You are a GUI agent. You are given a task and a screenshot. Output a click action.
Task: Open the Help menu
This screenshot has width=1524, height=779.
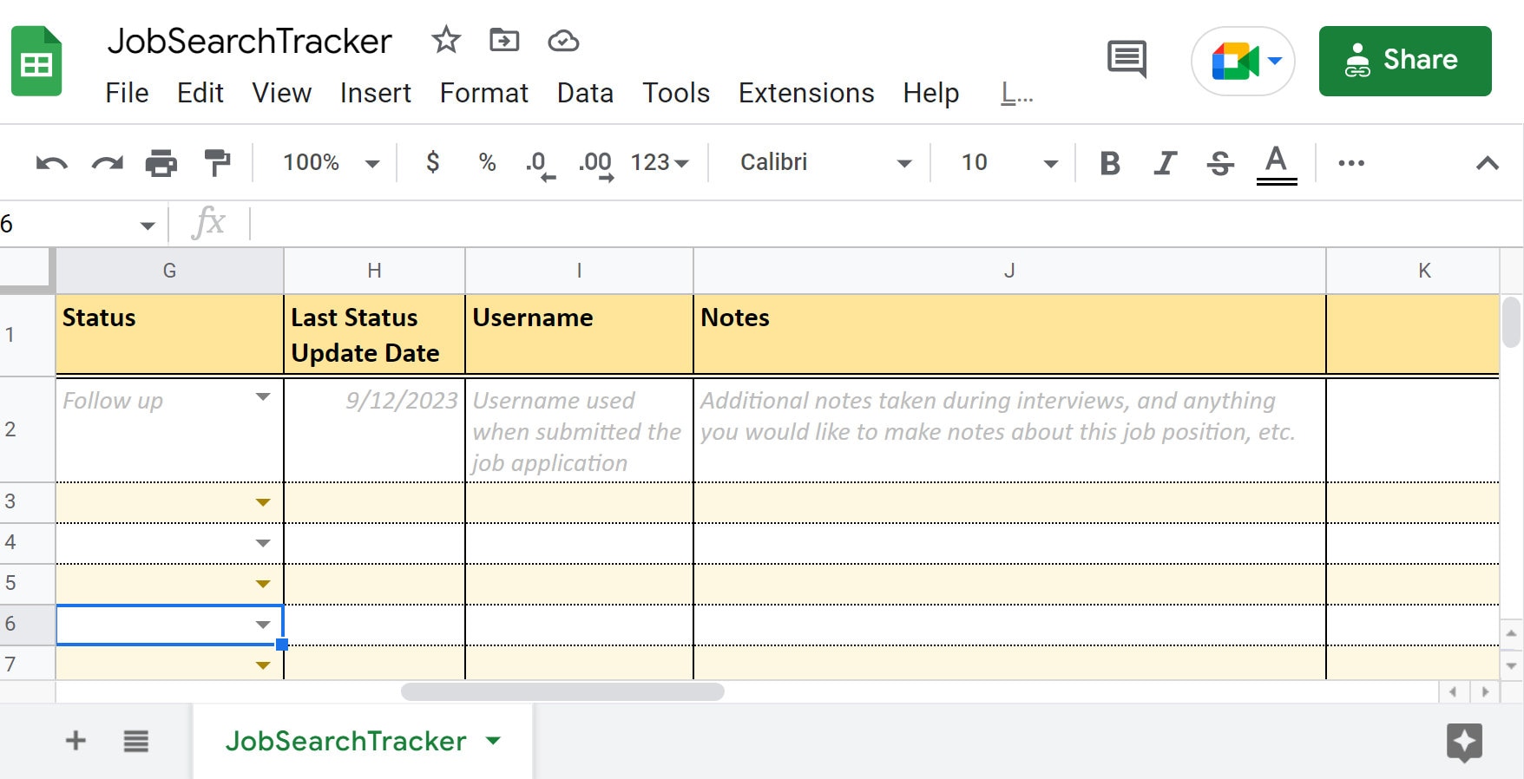click(x=930, y=93)
